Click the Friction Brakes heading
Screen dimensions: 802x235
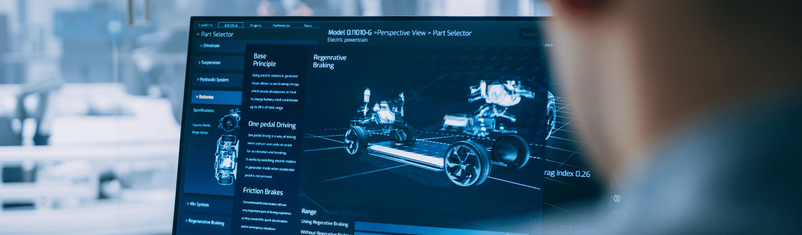coord(263,191)
